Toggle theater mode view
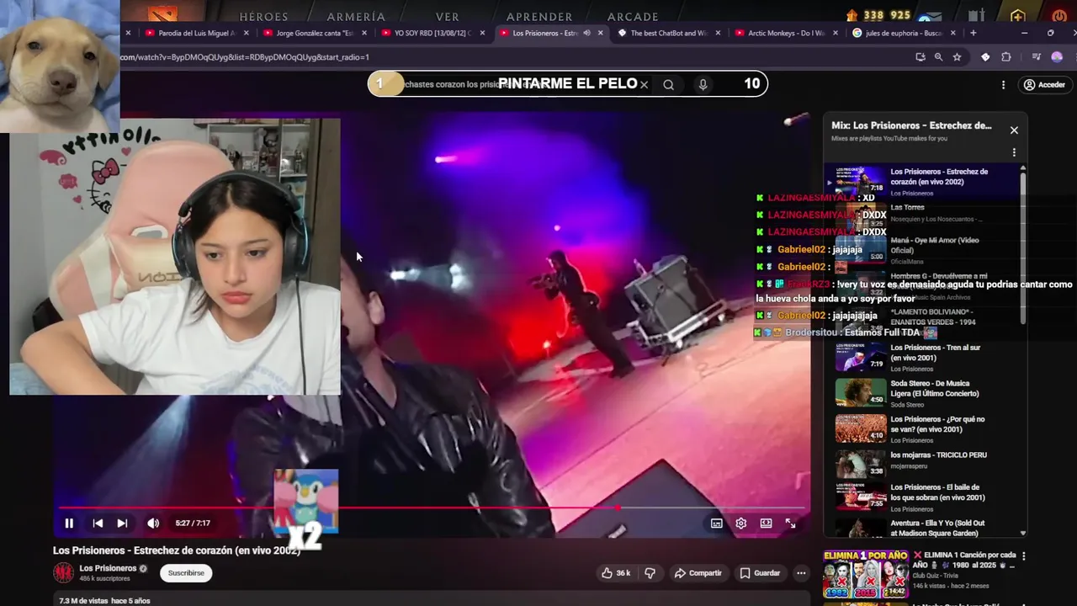 [766, 523]
